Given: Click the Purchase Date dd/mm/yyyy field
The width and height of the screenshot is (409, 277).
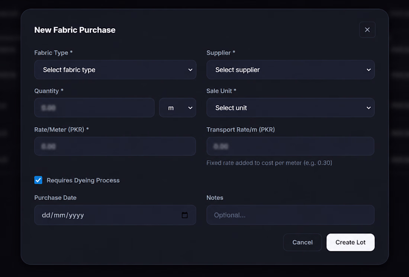Looking at the screenshot, I should pos(115,215).
